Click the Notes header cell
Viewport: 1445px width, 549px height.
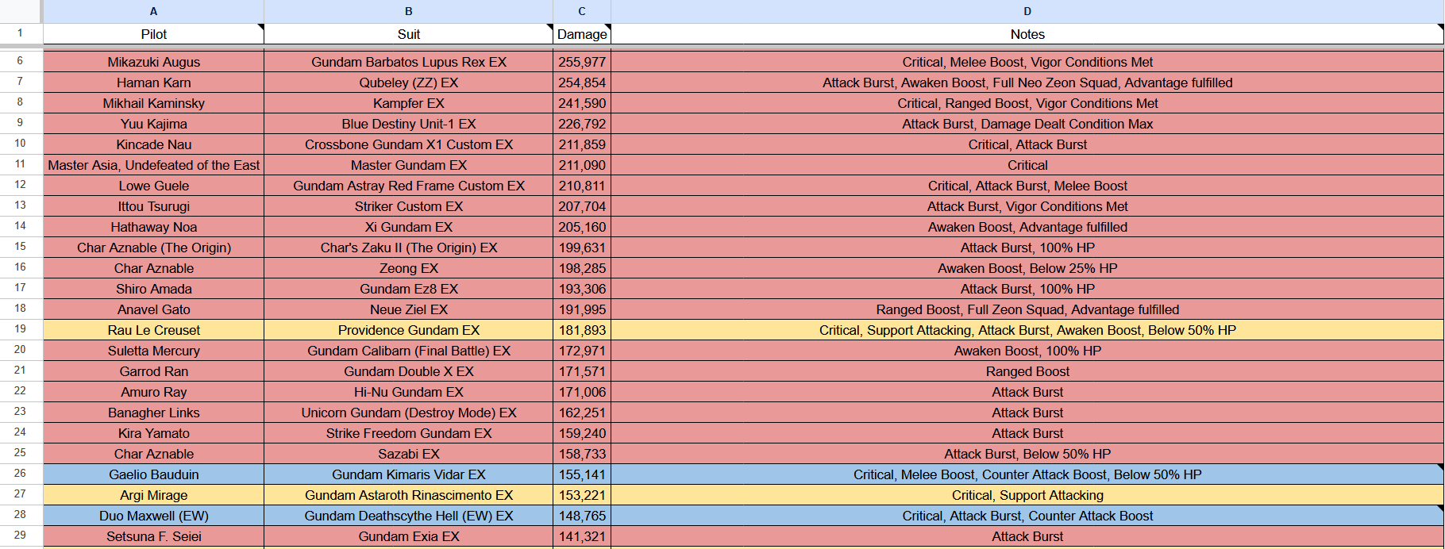pos(1027,34)
